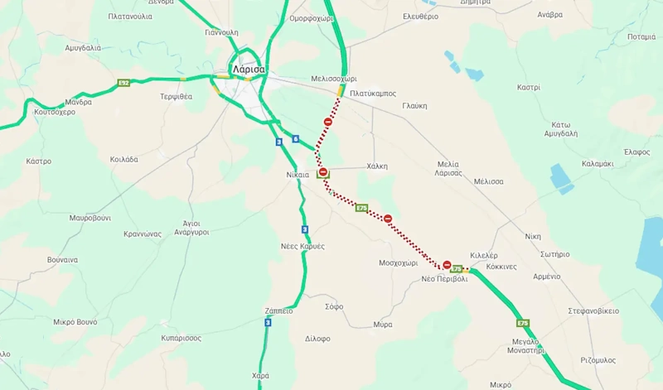
Task: Click the road closure icon beside Νίκαια
Action: 323,172
